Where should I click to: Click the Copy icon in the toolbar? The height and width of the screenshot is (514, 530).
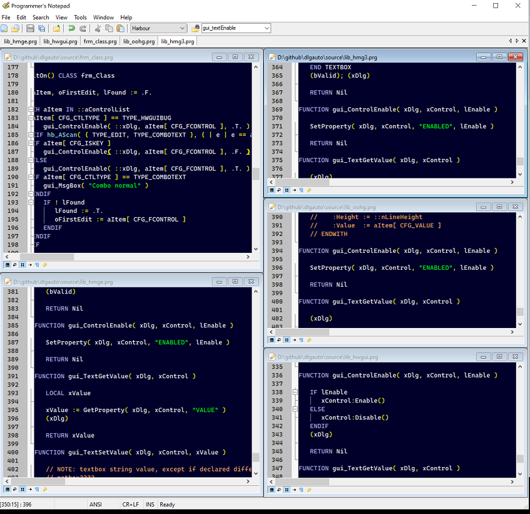tap(109, 28)
